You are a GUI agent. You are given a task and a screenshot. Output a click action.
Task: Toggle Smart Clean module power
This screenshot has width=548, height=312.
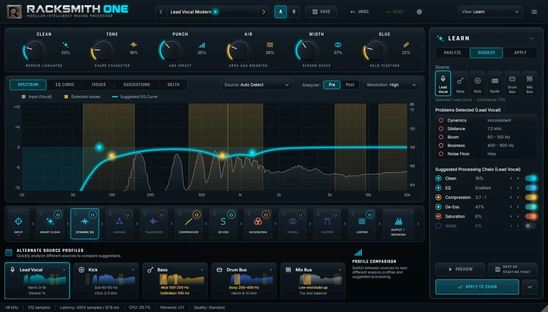58,215
